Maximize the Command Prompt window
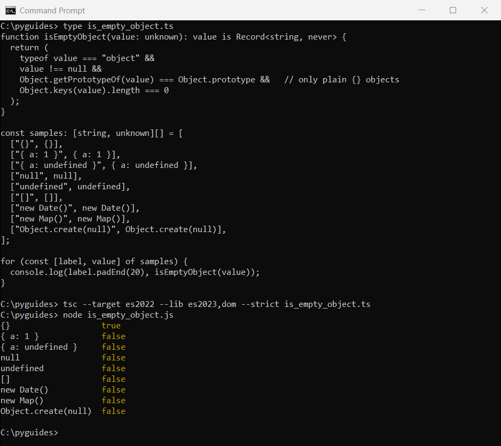The image size is (501, 446). click(x=453, y=10)
